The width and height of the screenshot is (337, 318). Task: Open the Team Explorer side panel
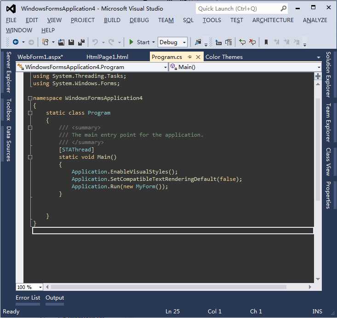coord(328,122)
